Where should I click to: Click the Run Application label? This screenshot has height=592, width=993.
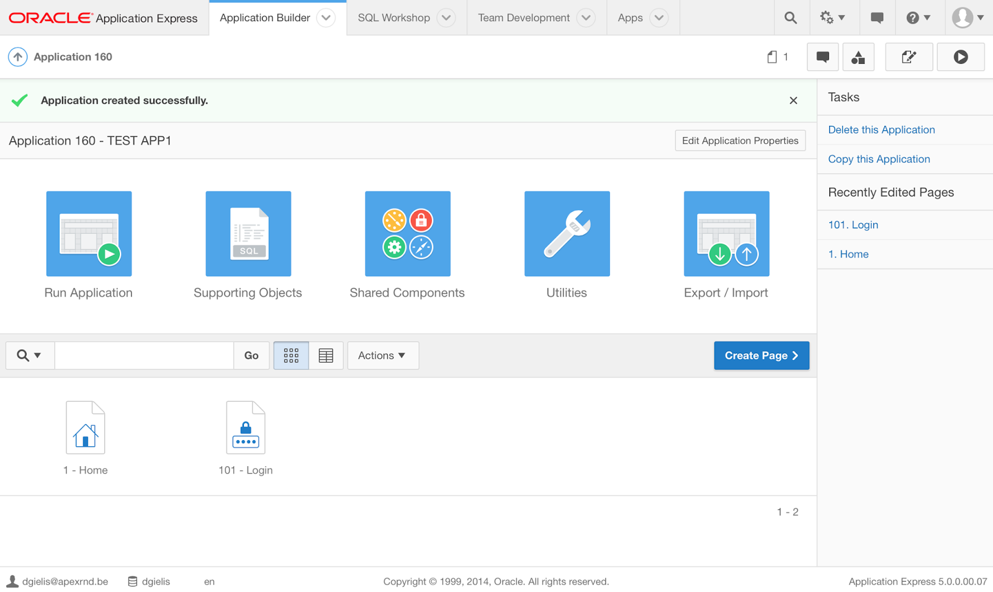pyautogui.click(x=88, y=293)
